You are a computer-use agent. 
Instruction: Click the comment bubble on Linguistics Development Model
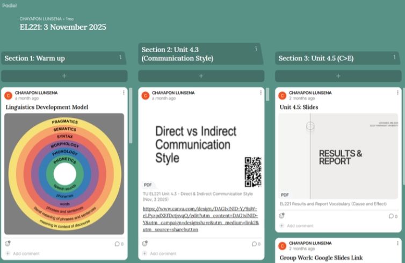tap(119, 244)
